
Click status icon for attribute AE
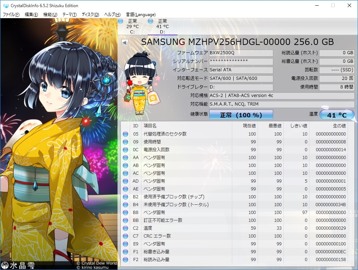(x=125, y=189)
